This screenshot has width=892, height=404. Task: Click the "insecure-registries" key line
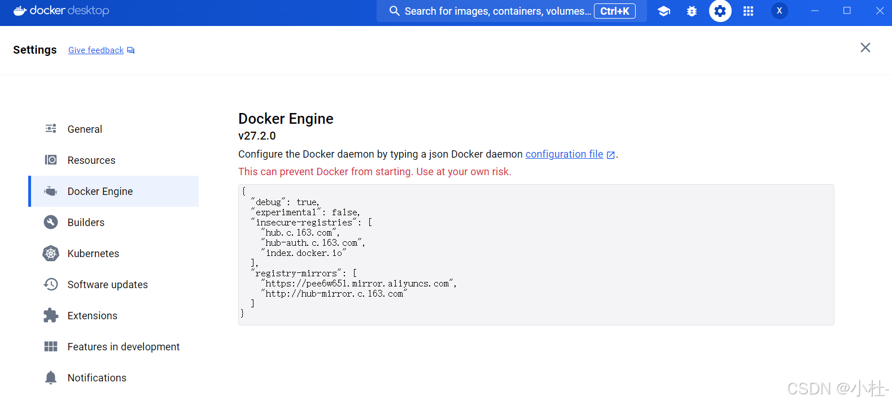coord(312,222)
